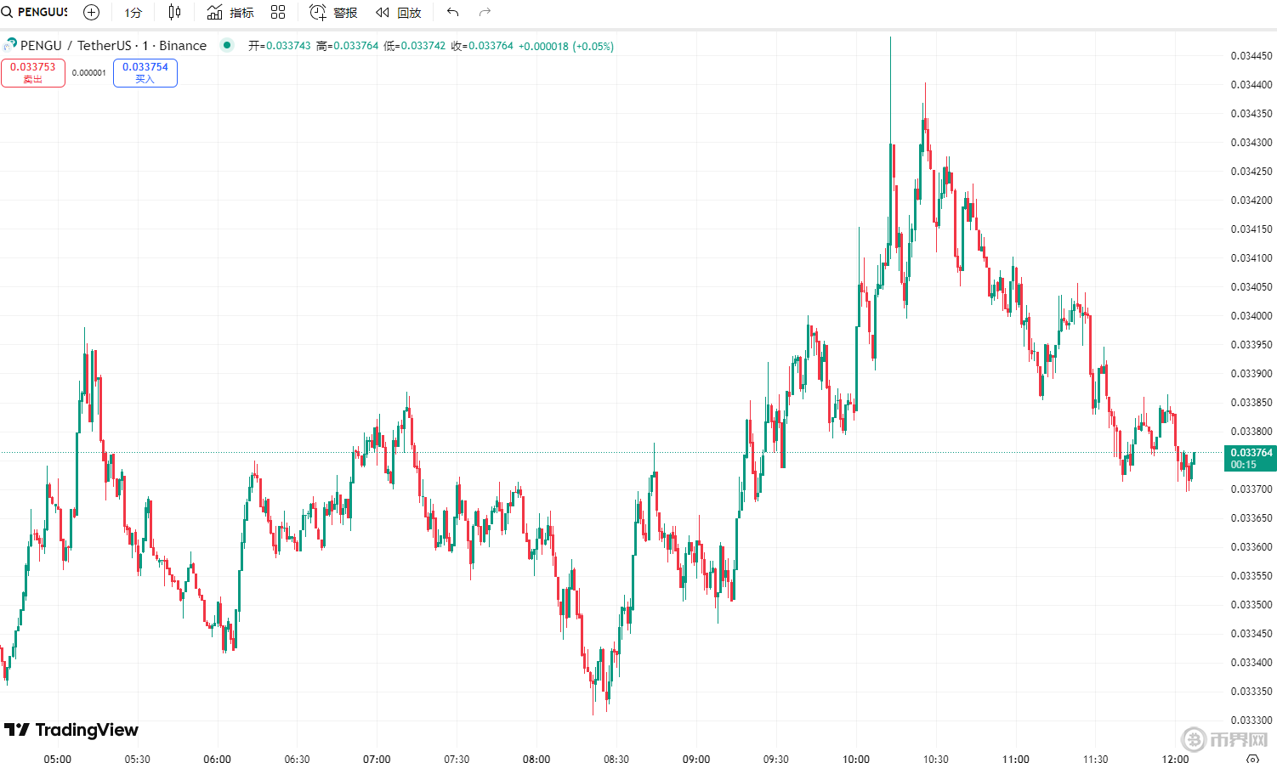The image size is (1277, 763).
Task: Click the PENGU / TetherUS symbol title
Action: 112,46
